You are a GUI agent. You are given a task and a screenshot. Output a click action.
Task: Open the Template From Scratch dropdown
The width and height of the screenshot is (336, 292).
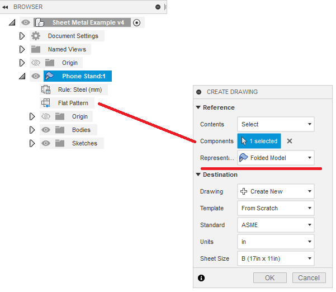click(276, 208)
